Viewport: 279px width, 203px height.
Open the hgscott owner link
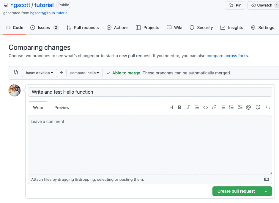[x=20, y=5]
